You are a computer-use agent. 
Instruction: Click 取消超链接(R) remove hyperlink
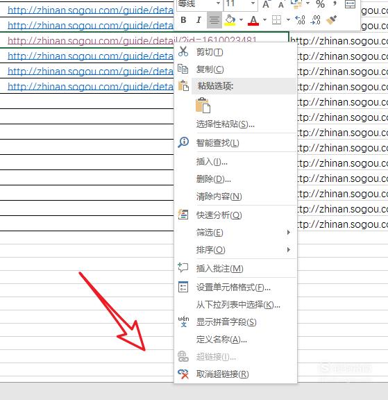[235, 374]
